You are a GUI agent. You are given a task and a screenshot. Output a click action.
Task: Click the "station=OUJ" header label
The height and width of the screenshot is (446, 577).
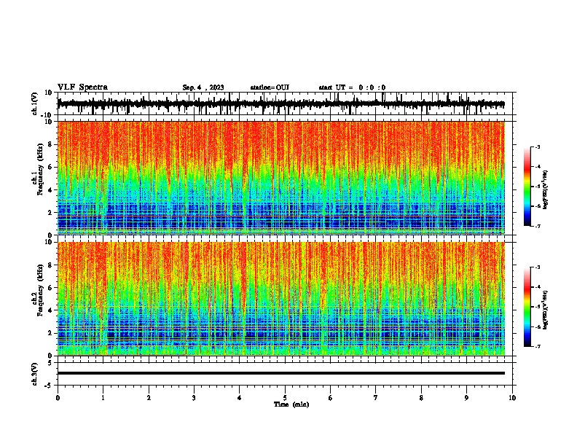(270, 87)
